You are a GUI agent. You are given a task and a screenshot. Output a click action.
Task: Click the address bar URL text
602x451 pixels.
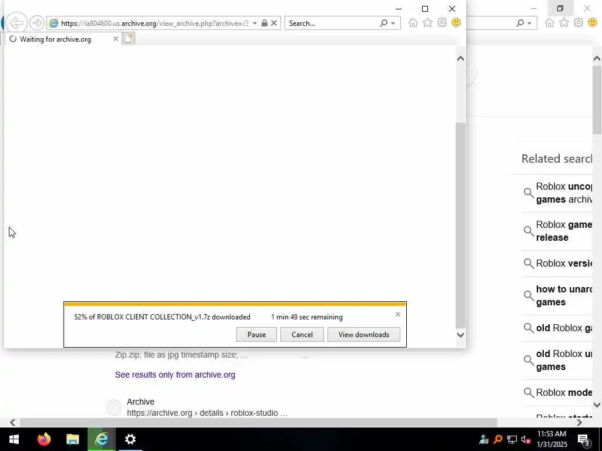(155, 23)
